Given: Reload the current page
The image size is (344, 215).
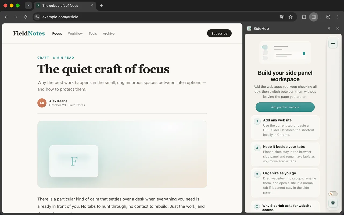Looking at the screenshot, I should coord(26,17).
